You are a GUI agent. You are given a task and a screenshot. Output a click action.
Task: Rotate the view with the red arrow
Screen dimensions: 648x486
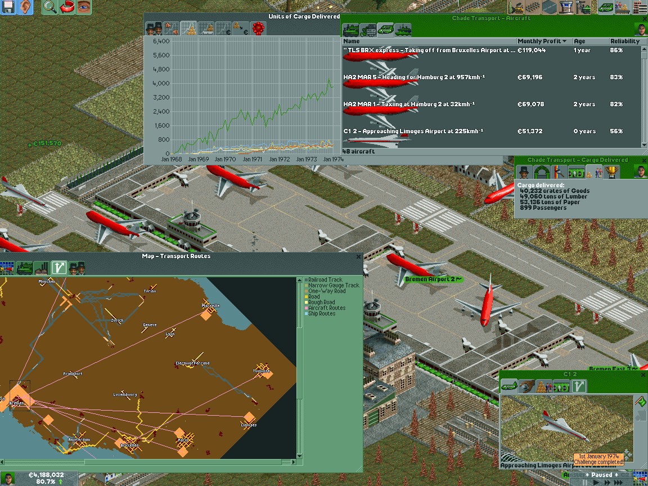point(66,6)
